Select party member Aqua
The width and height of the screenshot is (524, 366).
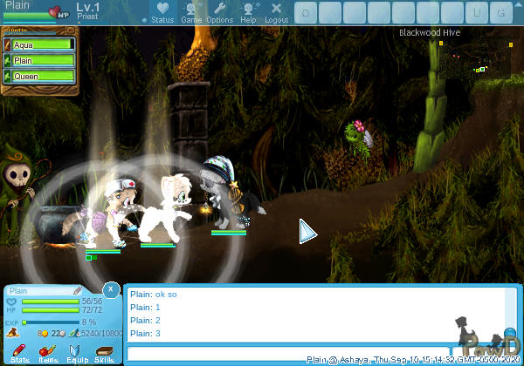click(x=41, y=44)
